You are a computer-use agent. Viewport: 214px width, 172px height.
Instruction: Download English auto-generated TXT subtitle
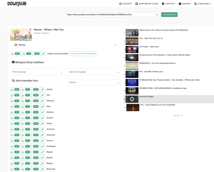(27, 54)
